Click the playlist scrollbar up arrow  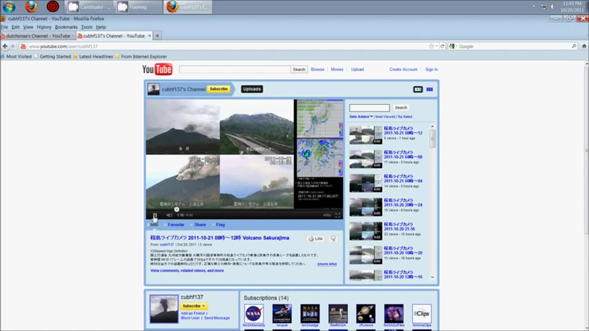[x=433, y=126]
